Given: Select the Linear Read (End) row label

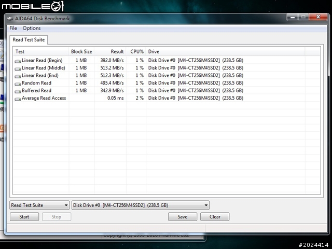Looking at the screenshot, I should [40, 75].
